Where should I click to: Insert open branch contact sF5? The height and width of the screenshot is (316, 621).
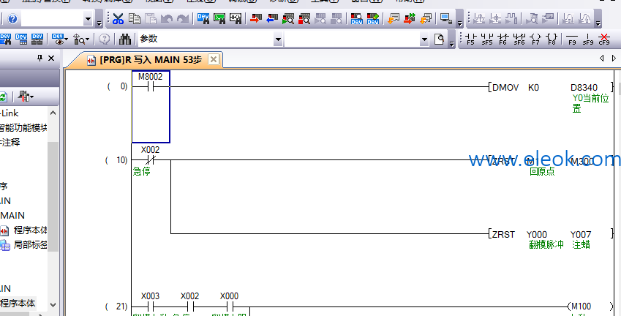click(x=486, y=39)
